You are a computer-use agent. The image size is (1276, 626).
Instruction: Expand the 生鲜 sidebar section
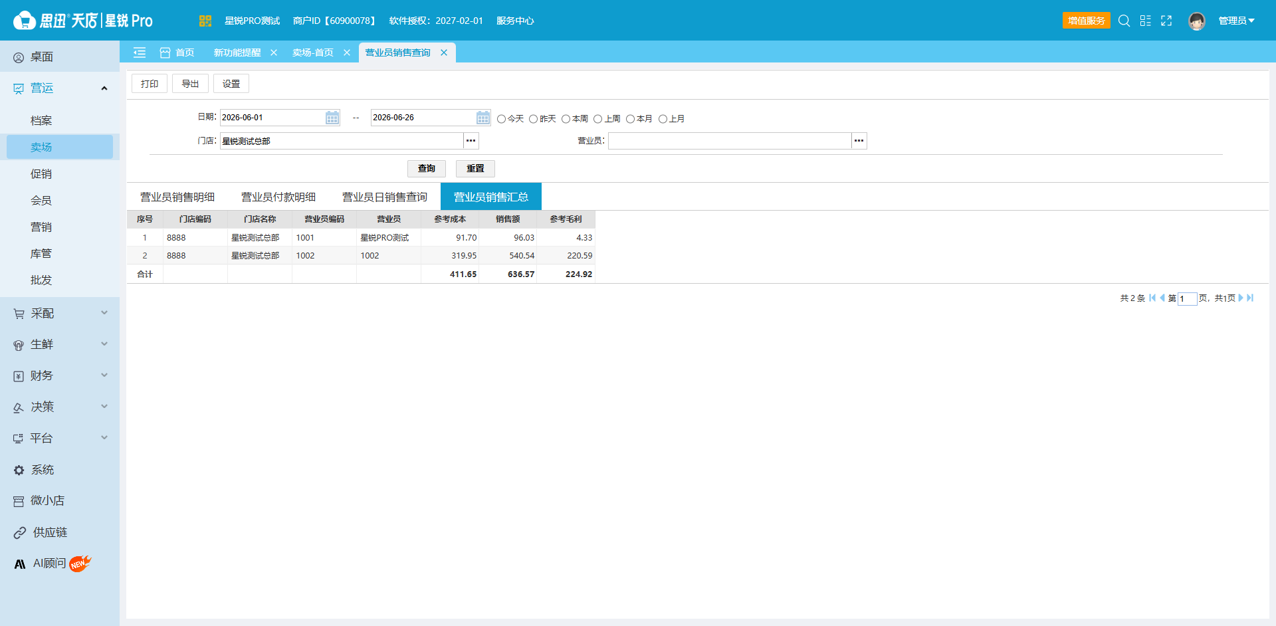[x=104, y=344]
